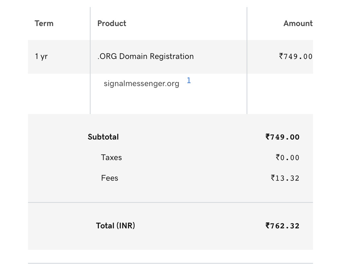Click the empty Amount cell beside domain name
Image resolution: width=341 pixels, height=264 pixels.
pyautogui.click(x=280, y=94)
